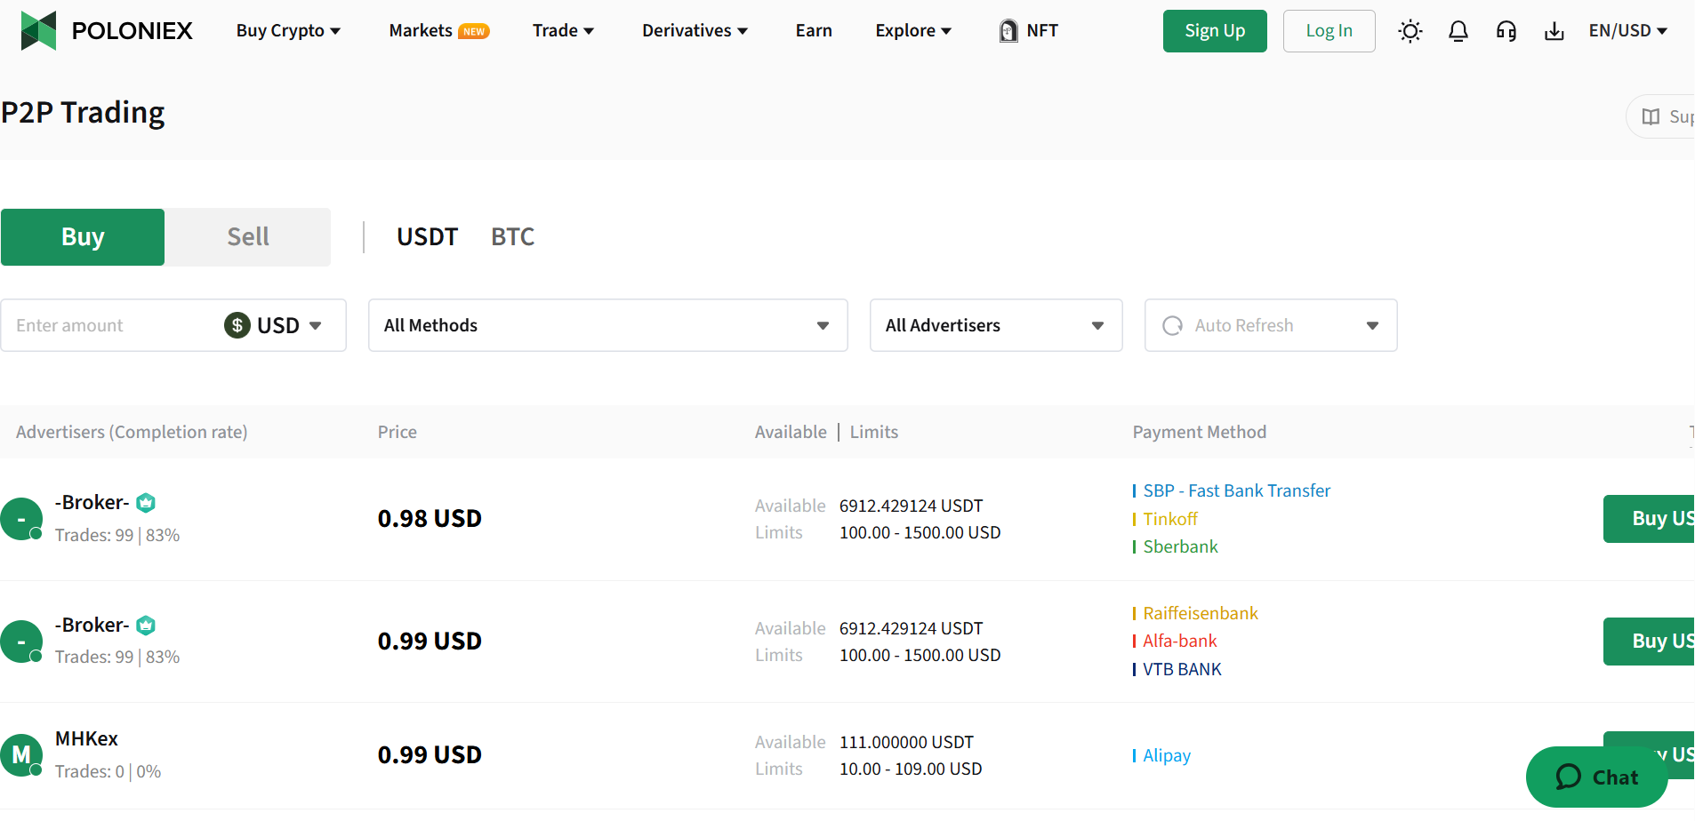The height and width of the screenshot is (821, 1695).
Task: Open the NFT section icon
Action: [x=1008, y=30]
